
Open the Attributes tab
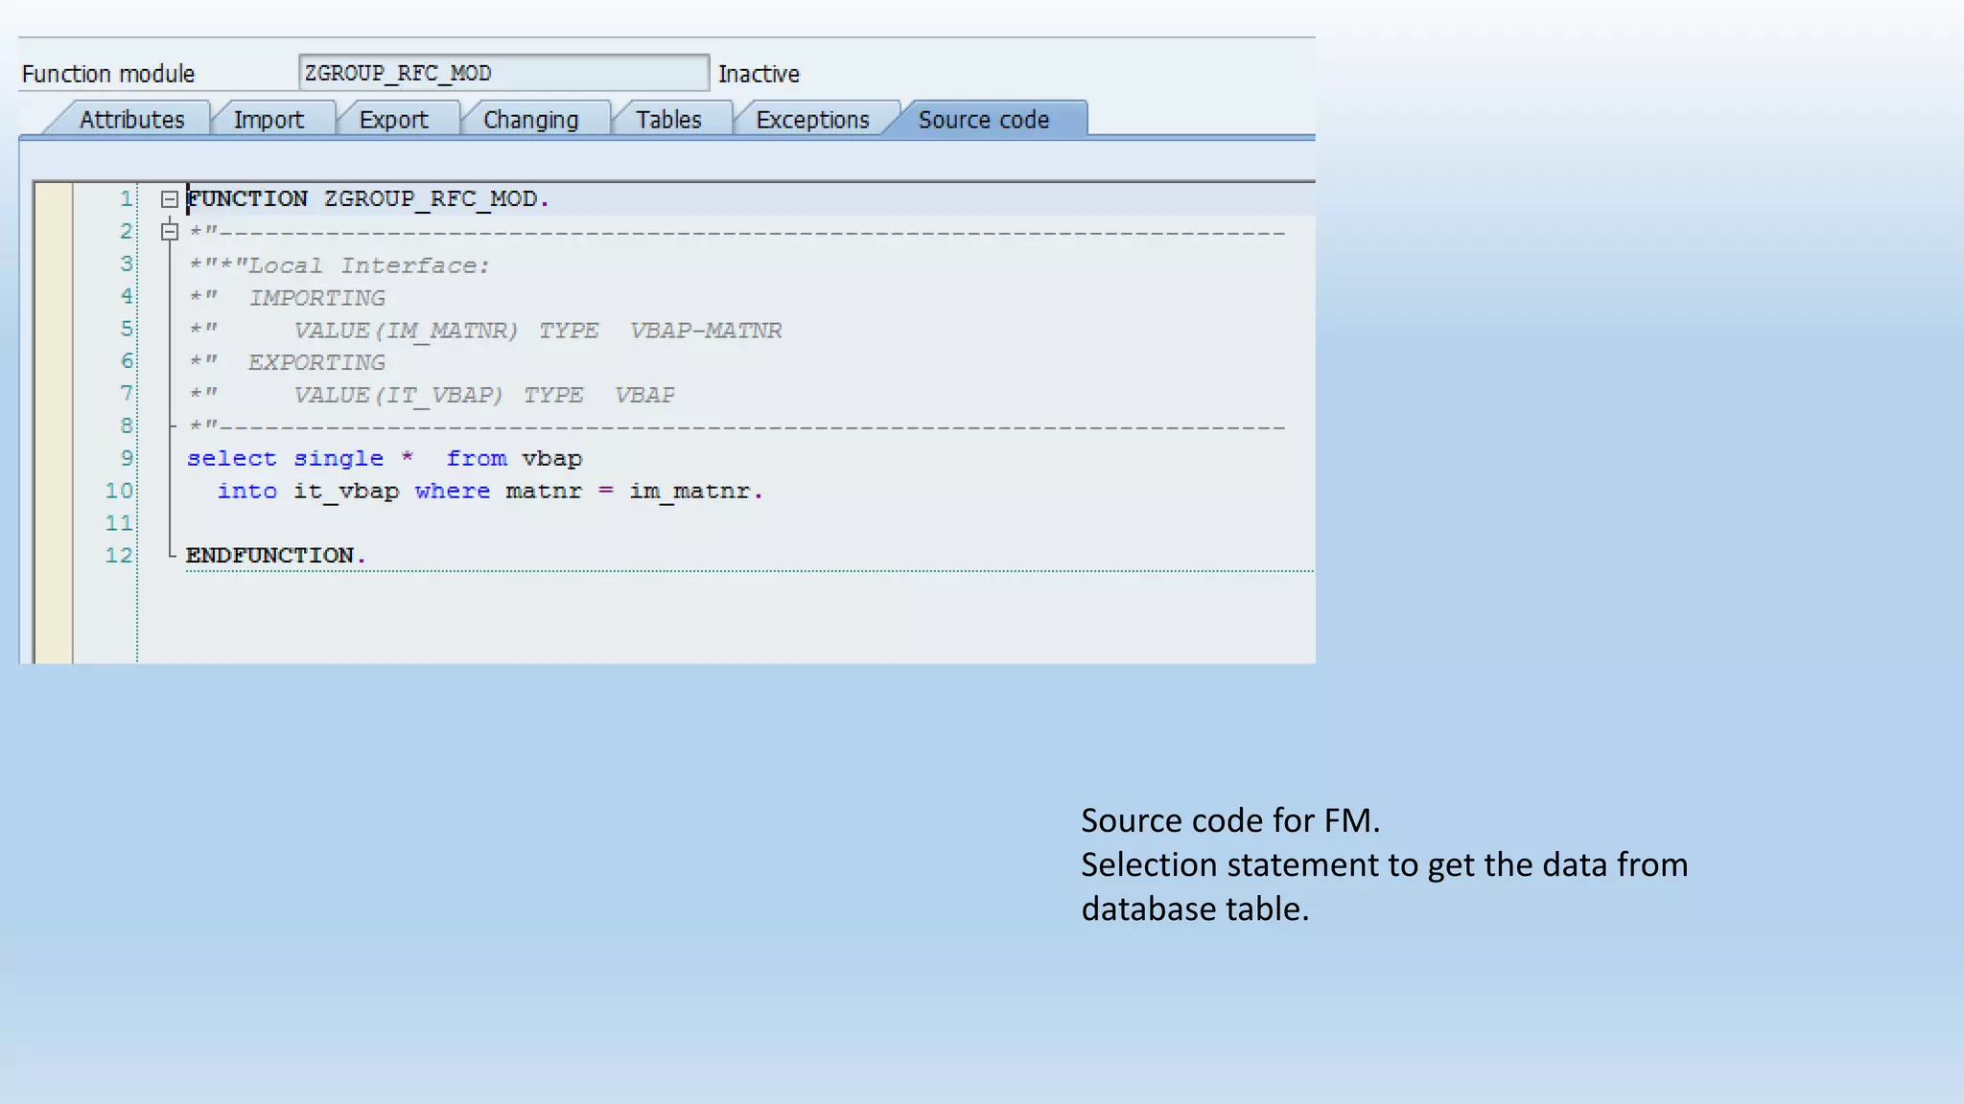click(131, 120)
